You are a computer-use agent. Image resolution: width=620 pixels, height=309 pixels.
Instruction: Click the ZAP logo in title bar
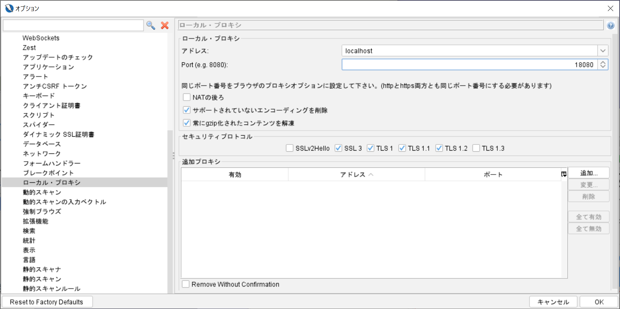[x=9, y=8]
